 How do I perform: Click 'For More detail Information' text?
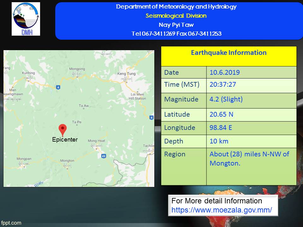pyautogui.click(x=217, y=201)
